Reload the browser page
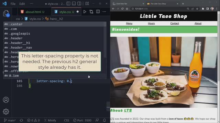Image resolution: width=220 pixels, height=123 pixels. point(122,9)
